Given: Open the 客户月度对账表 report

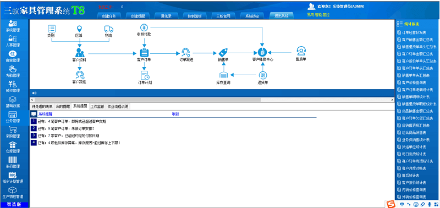Looking at the screenshot, I should (x=411, y=168).
